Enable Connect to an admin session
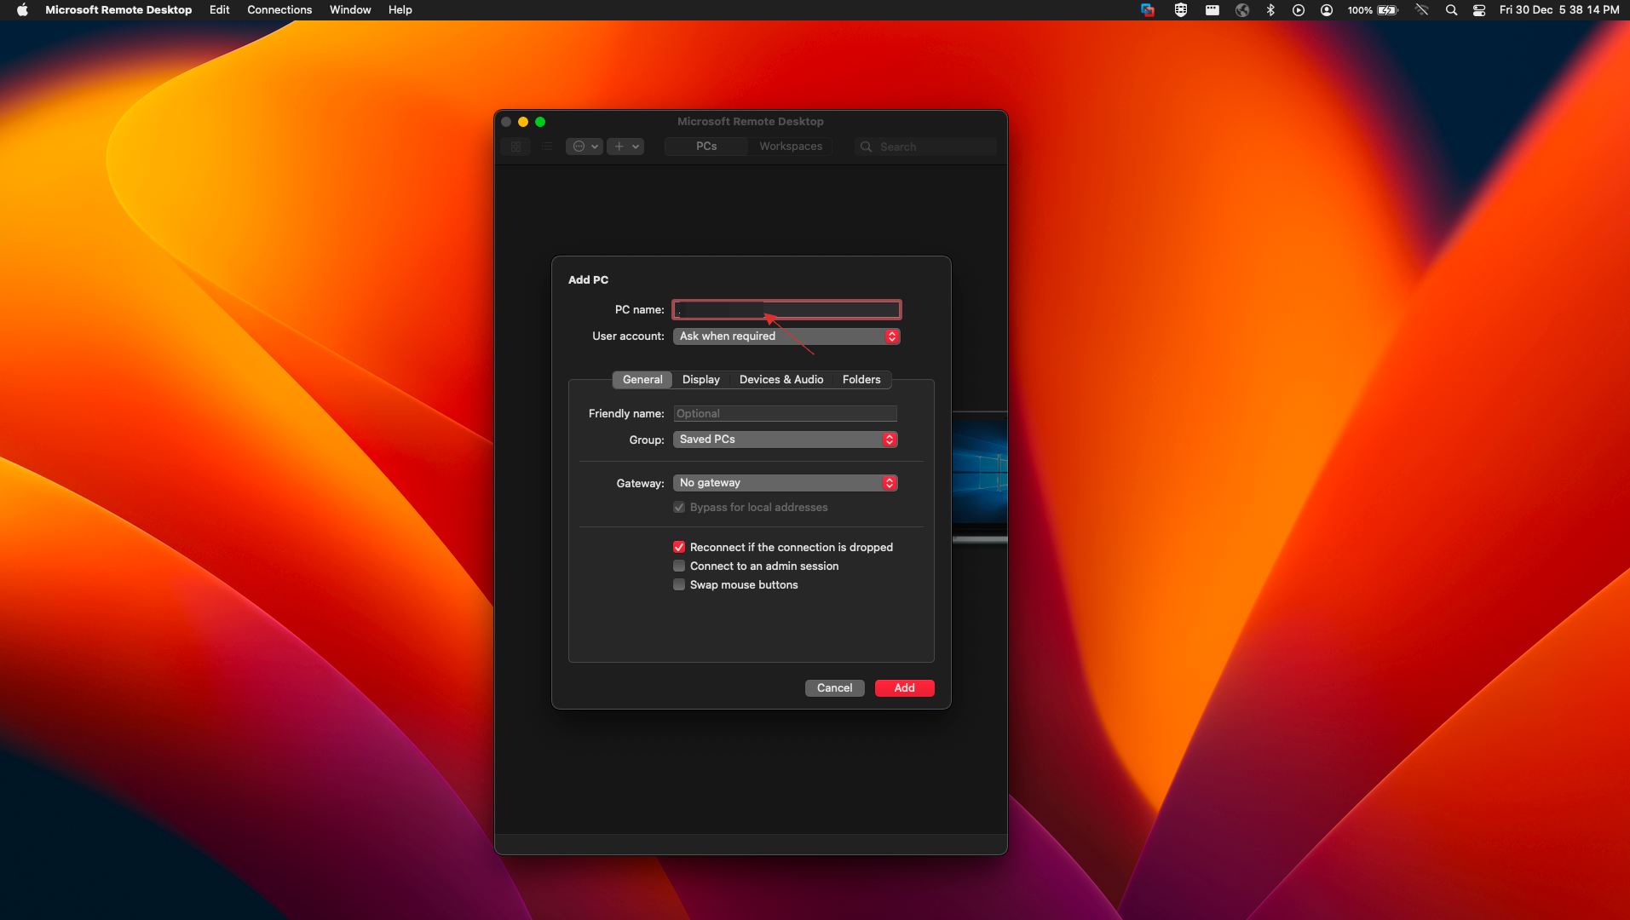Image resolution: width=1630 pixels, height=920 pixels. click(x=679, y=566)
